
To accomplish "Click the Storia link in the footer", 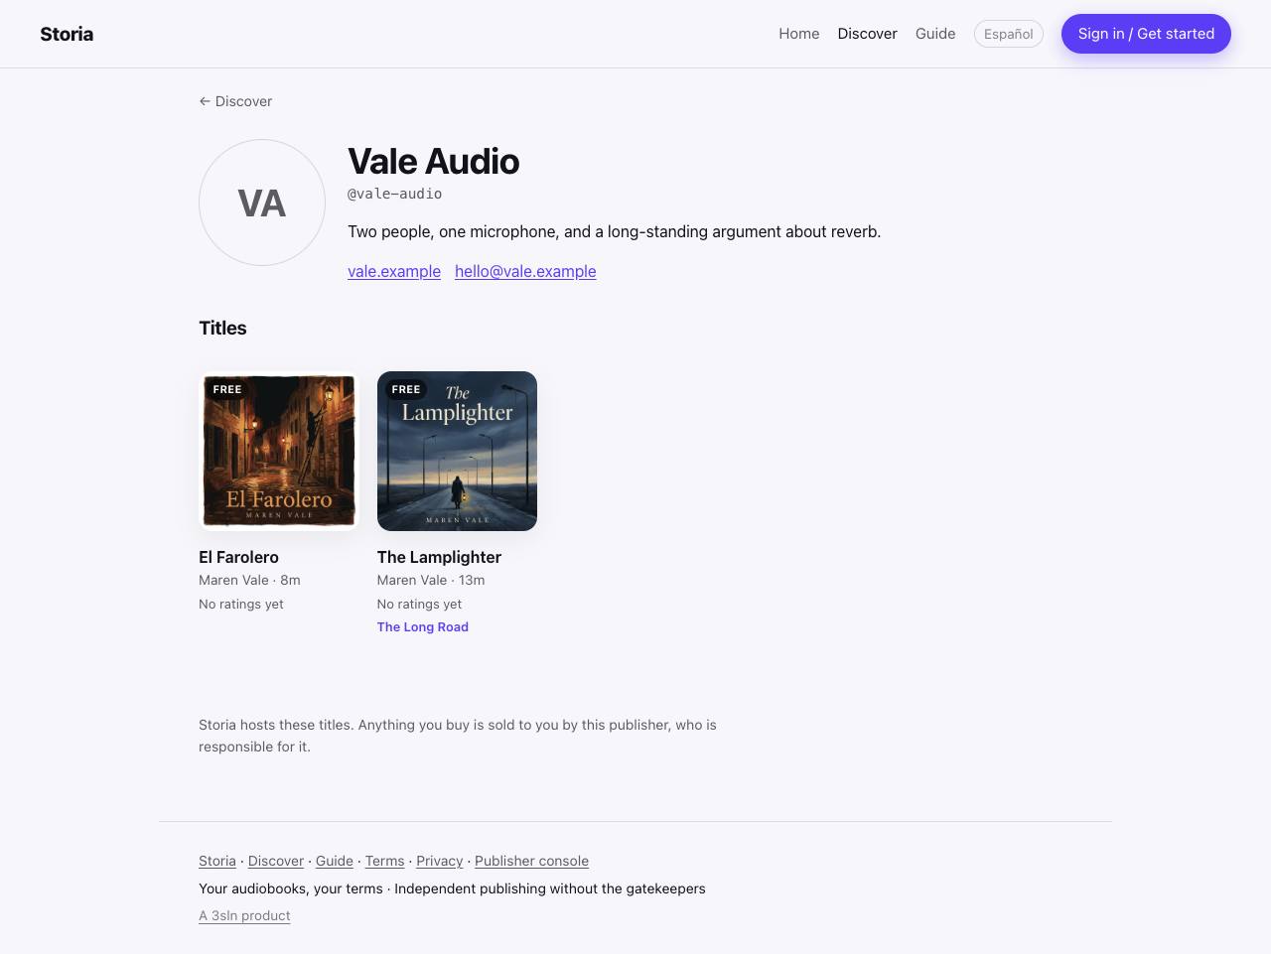I will point(217,861).
